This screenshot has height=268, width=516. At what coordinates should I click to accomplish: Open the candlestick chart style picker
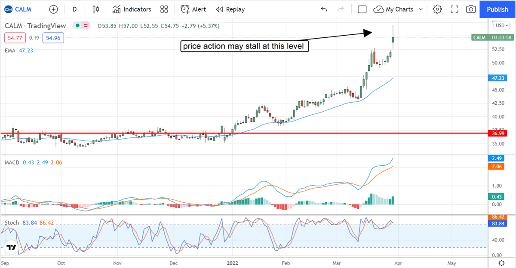(95, 9)
